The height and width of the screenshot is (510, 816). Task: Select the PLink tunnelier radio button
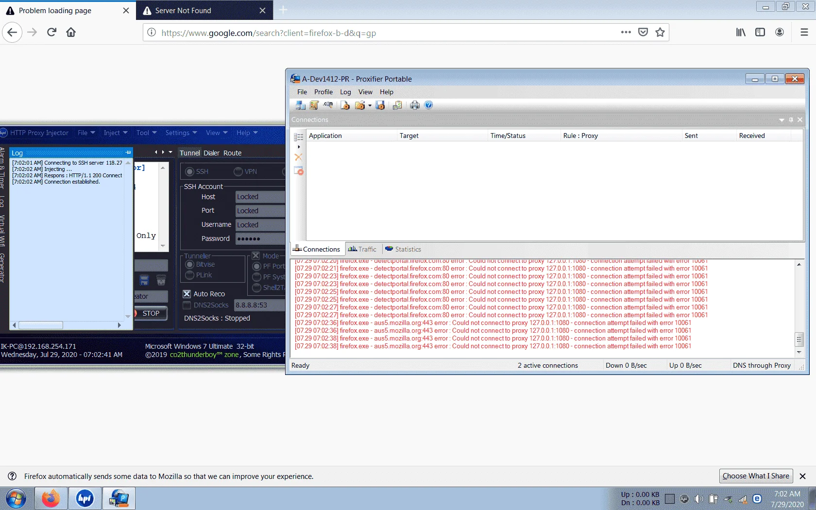[x=190, y=275]
